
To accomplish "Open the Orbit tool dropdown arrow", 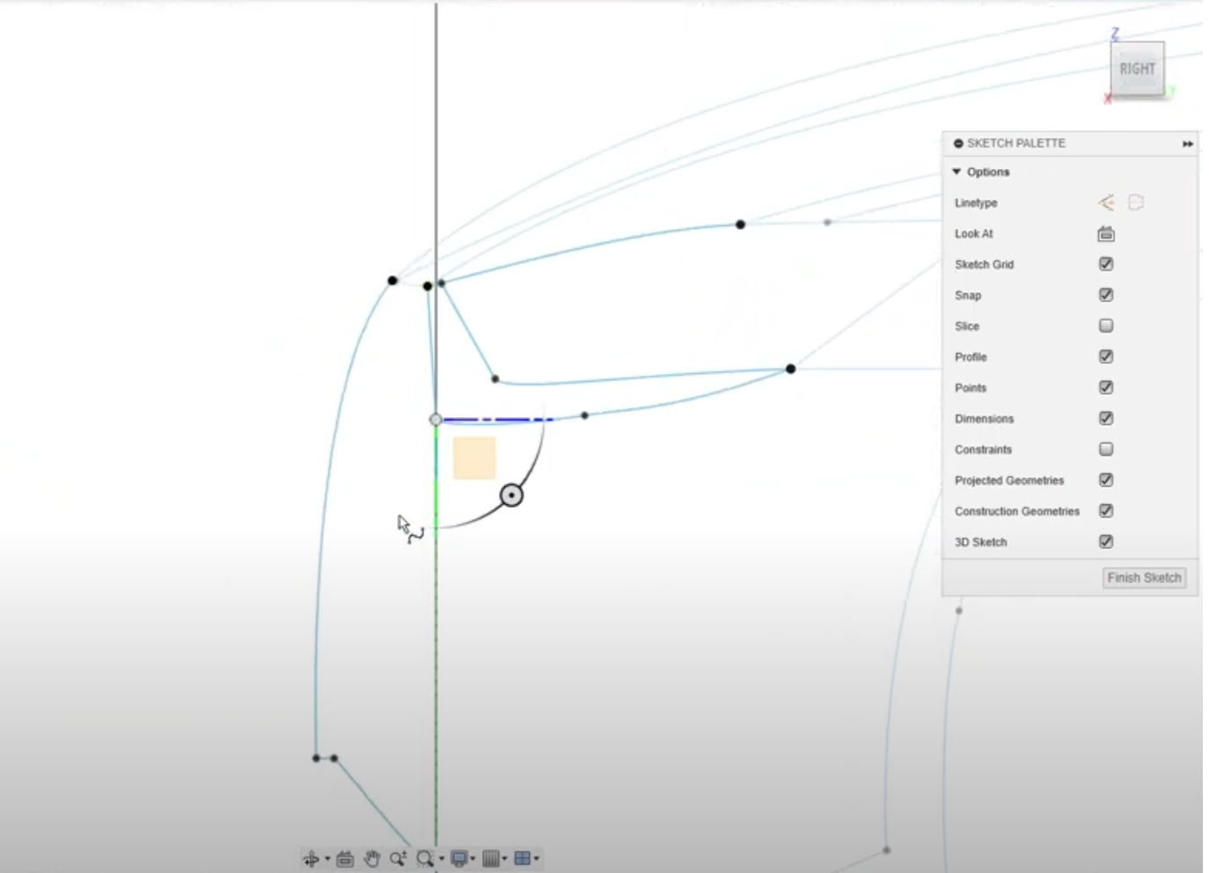I will coord(327,859).
